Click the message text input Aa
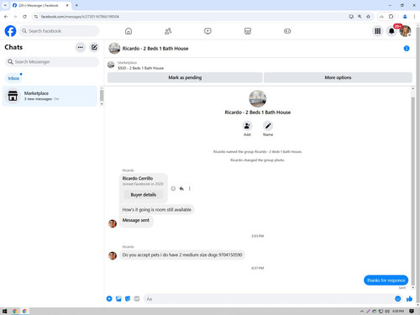Viewport: 420px width, 315px height. pyautogui.click(x=269, y=299)
